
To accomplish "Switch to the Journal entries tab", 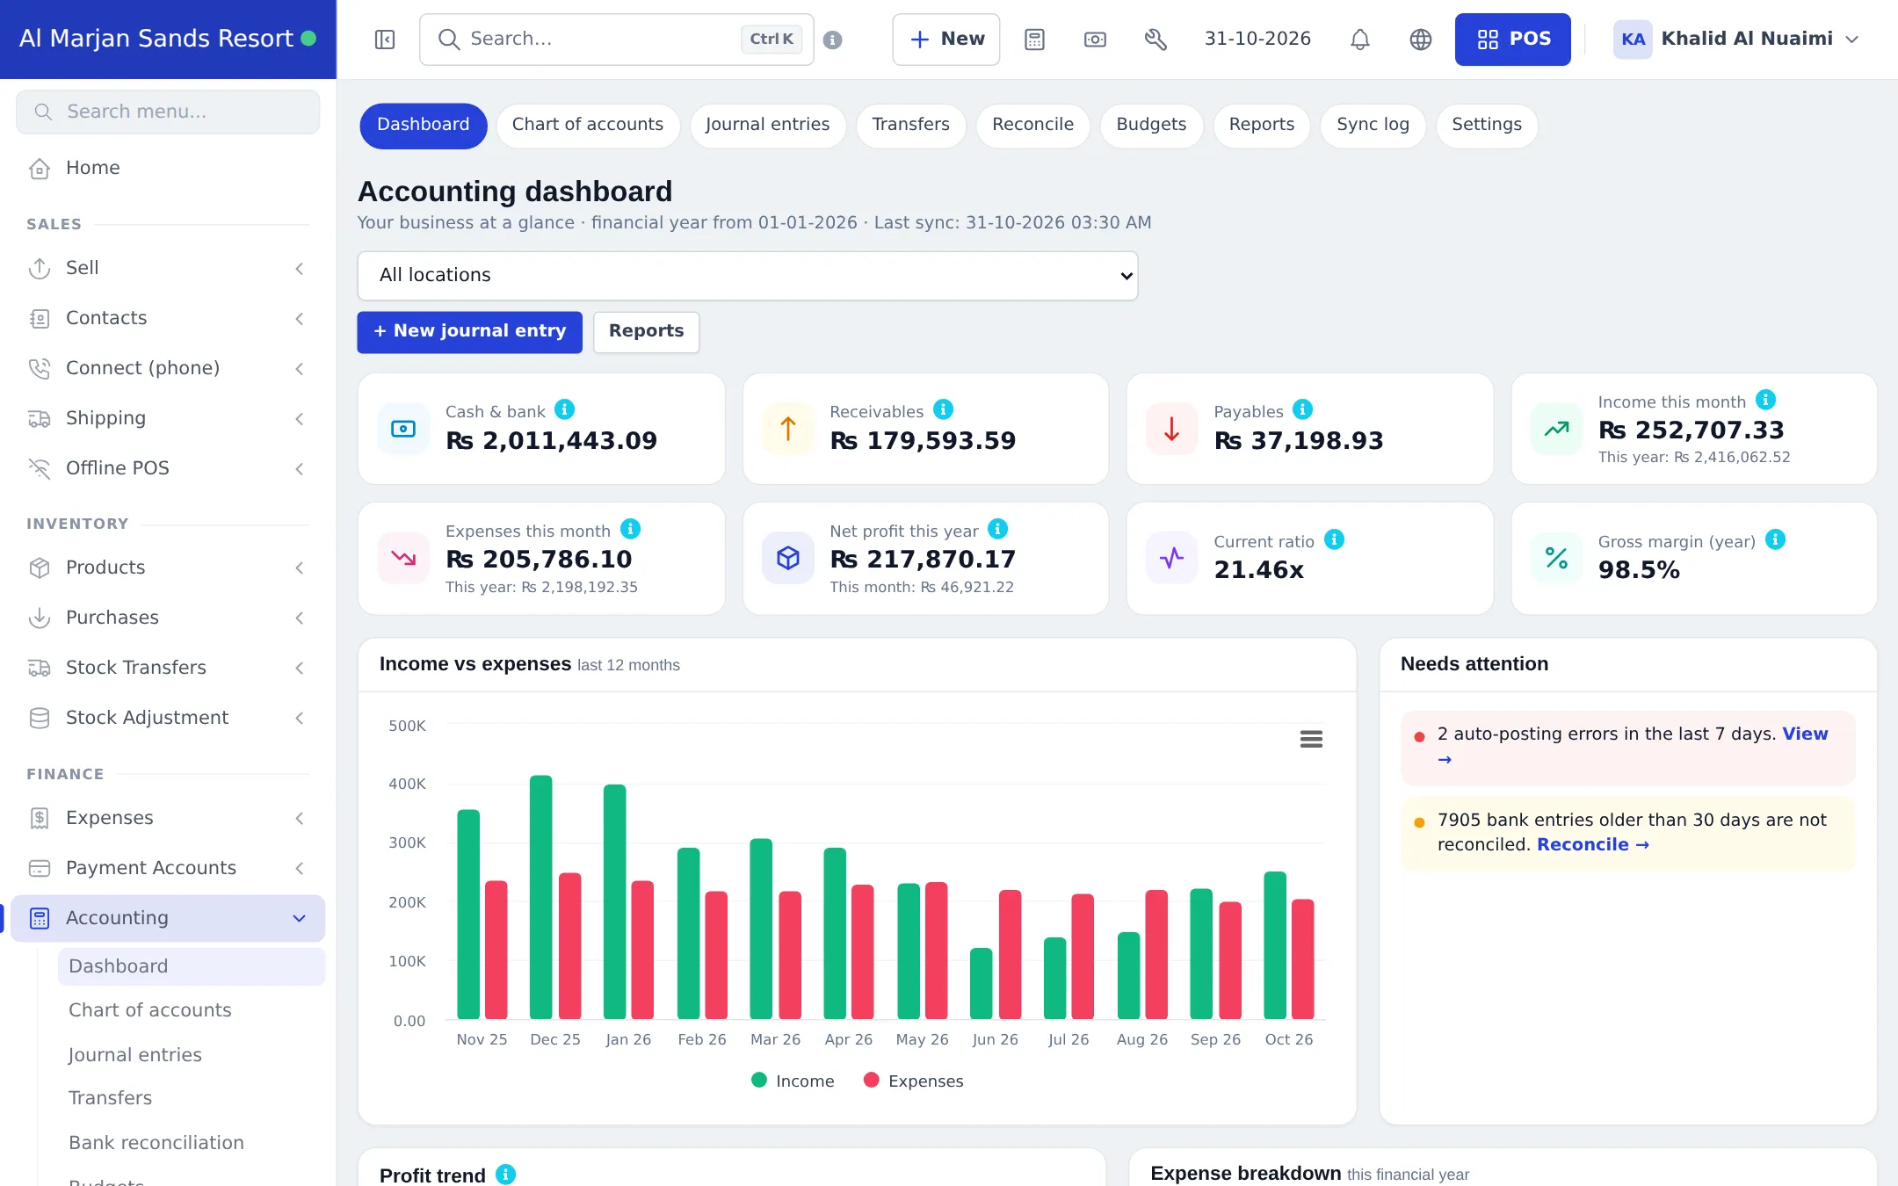I will 767,125.
